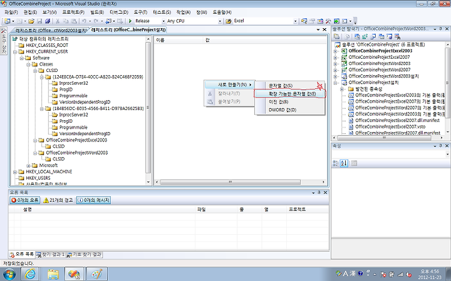The width and height of the screenshot is (451, 281).
Task: Click the Solution Explorer icon in main toolbar
Action: pyautogui.click(x=304, y=21)
